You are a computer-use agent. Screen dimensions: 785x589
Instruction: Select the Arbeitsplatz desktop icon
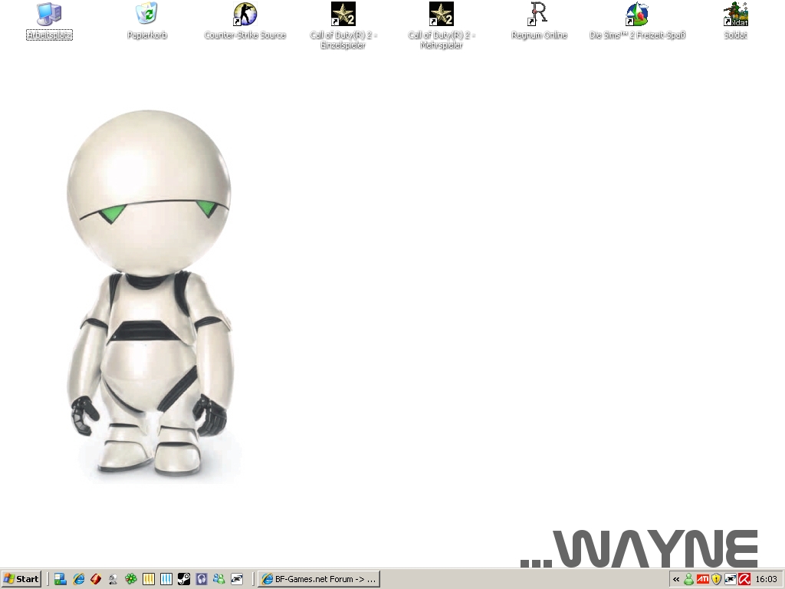pyautogui.click(x=49, y=15)
